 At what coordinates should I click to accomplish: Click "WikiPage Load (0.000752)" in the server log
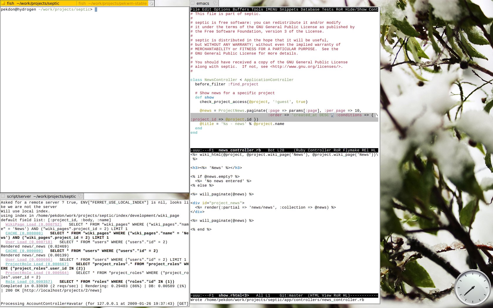pyautogui.click(x=34, y=224)
